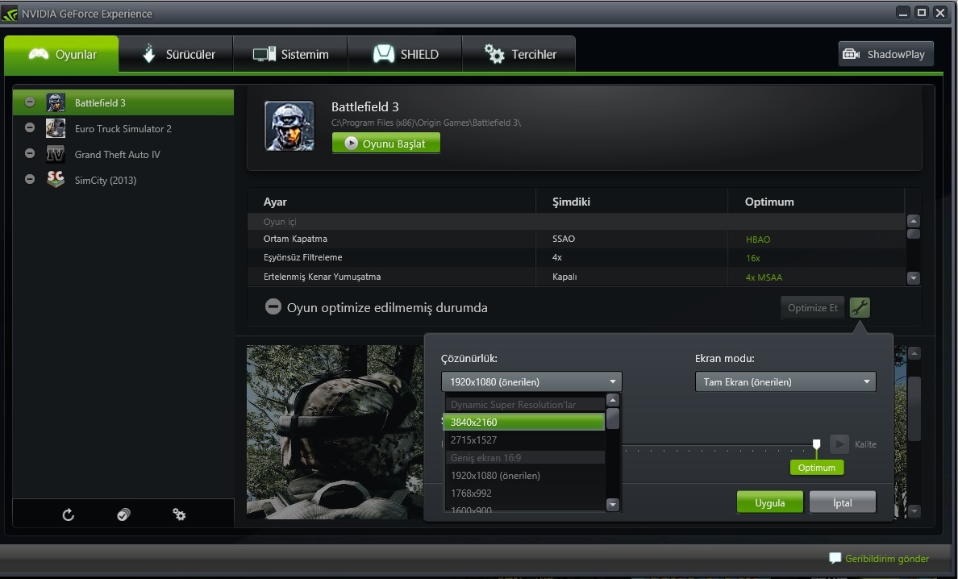
Task: Click the SimCity game icon
Action: point(56,180)
